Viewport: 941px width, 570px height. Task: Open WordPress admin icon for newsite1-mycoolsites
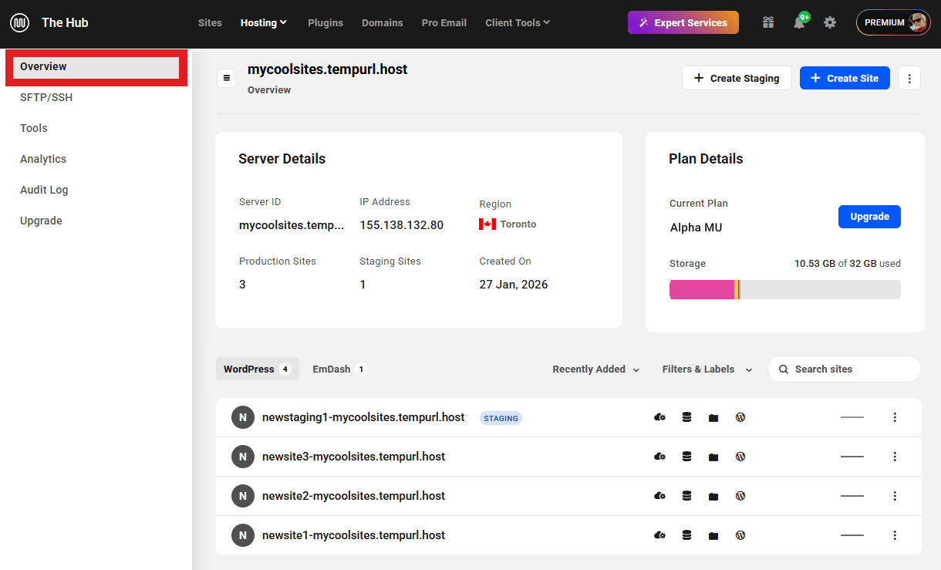740,535
